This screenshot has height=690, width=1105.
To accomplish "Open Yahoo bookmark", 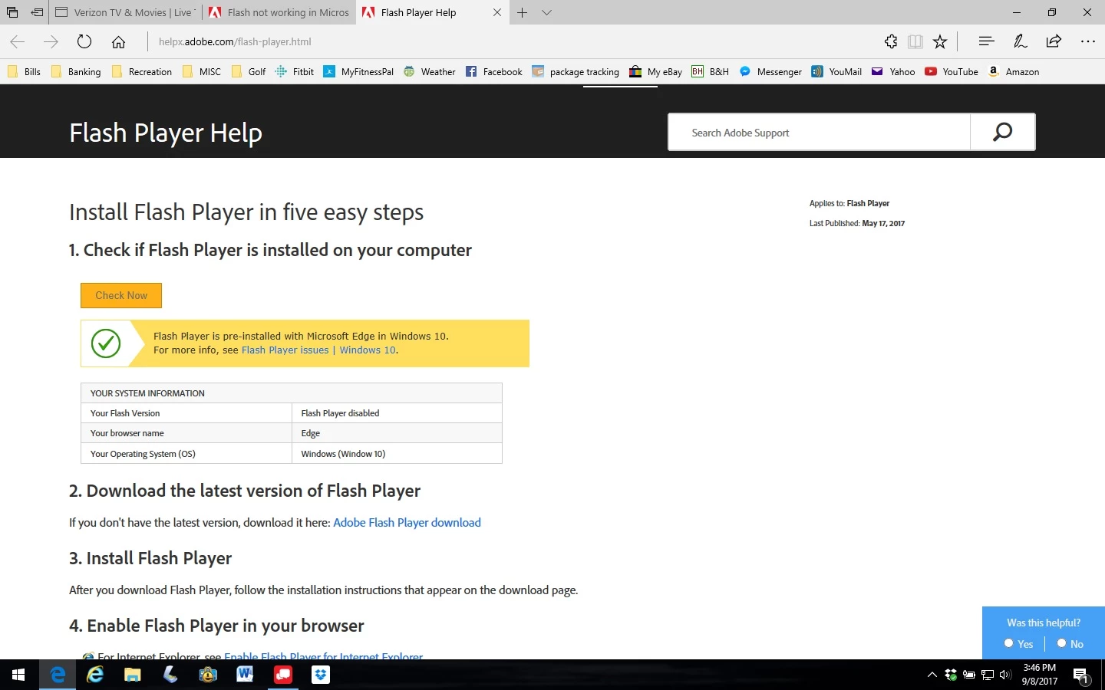I will click(893, 72).
